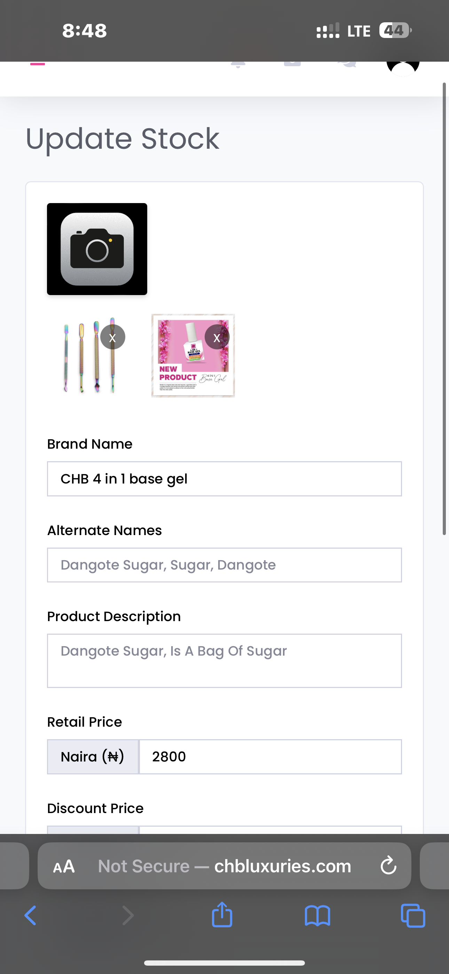Focus the Alternate Names text field
Image resolution: width=449 pixels, height=974 pixels.
[224, 565]
